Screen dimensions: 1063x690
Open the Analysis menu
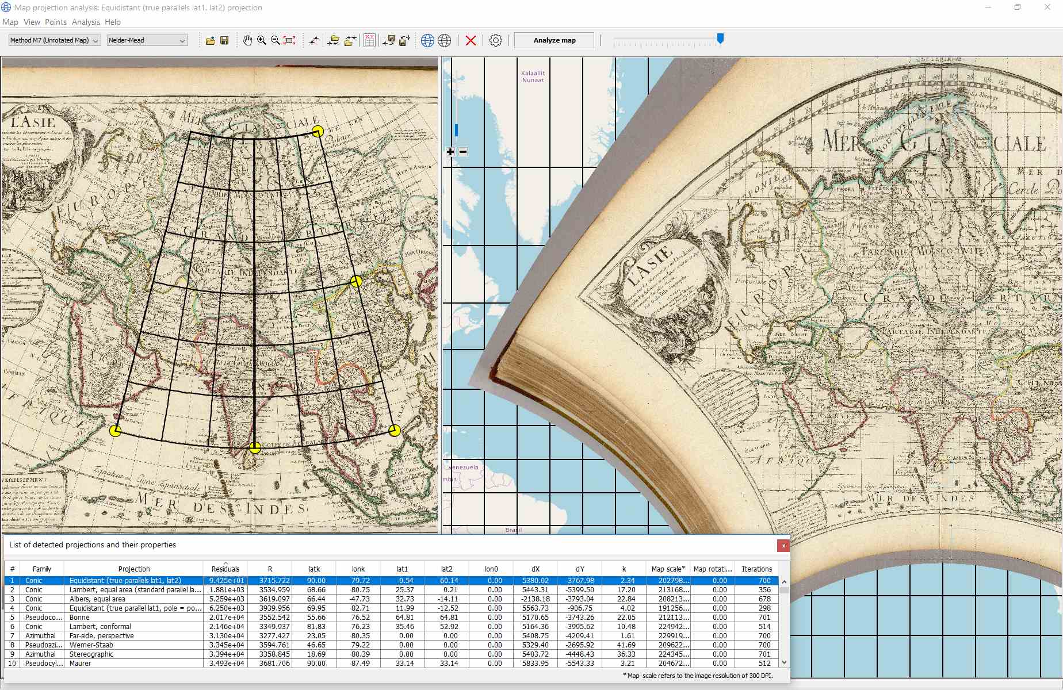[86, 22]
